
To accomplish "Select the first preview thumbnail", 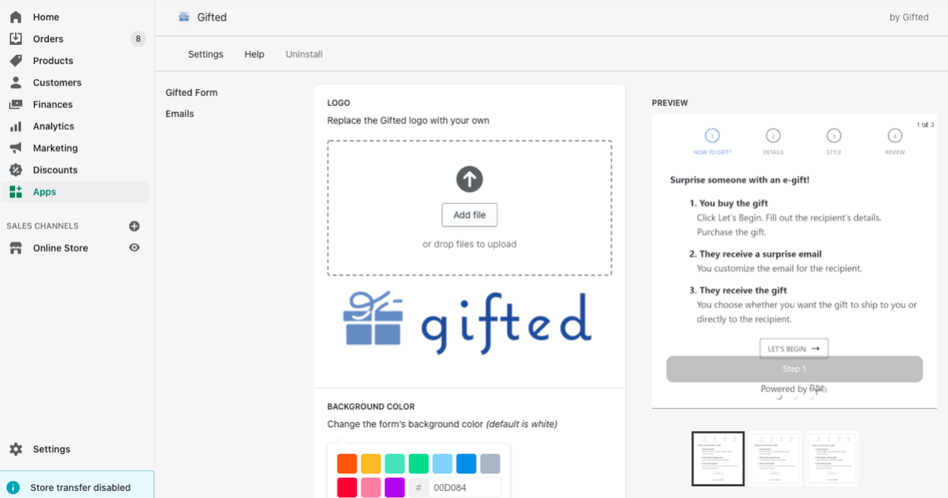I will 718,458.
